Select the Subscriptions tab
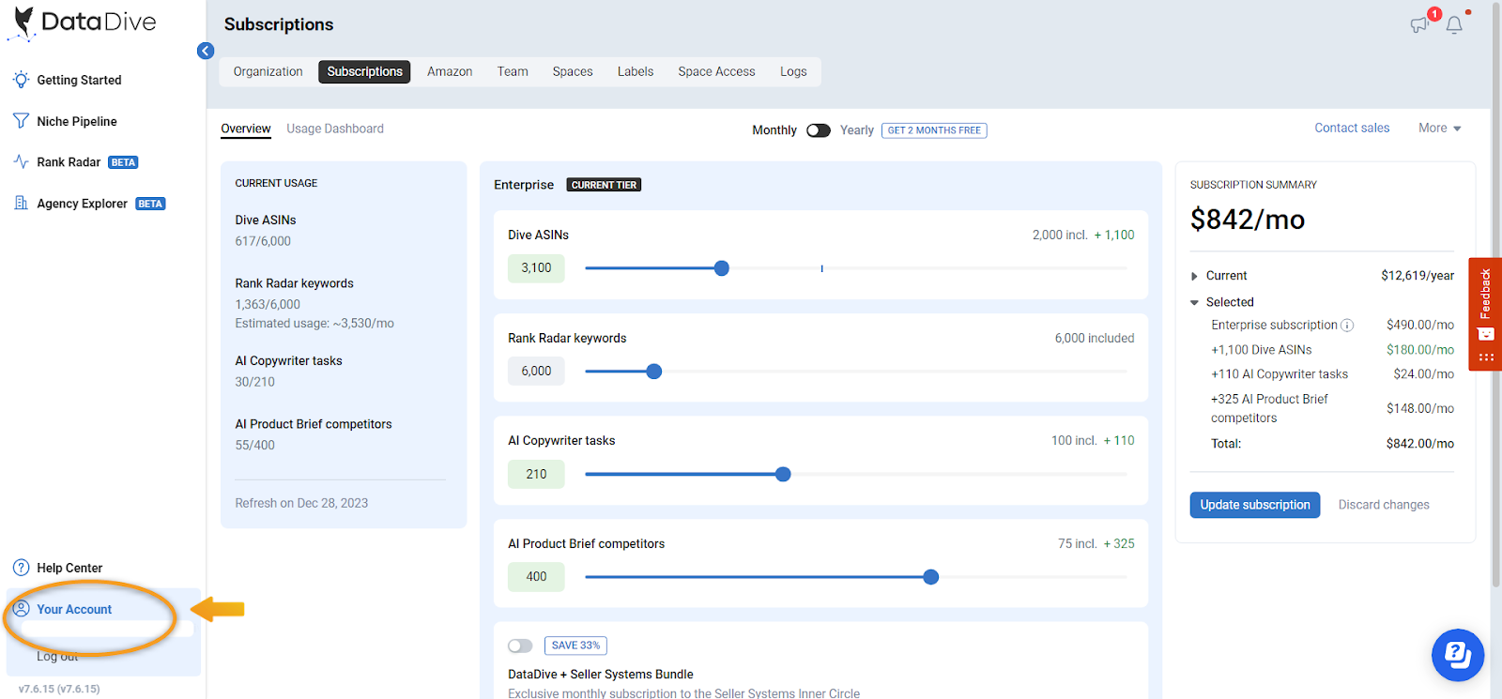The height and width of the screenshot is (699, 1502). [x=364, y=71]
